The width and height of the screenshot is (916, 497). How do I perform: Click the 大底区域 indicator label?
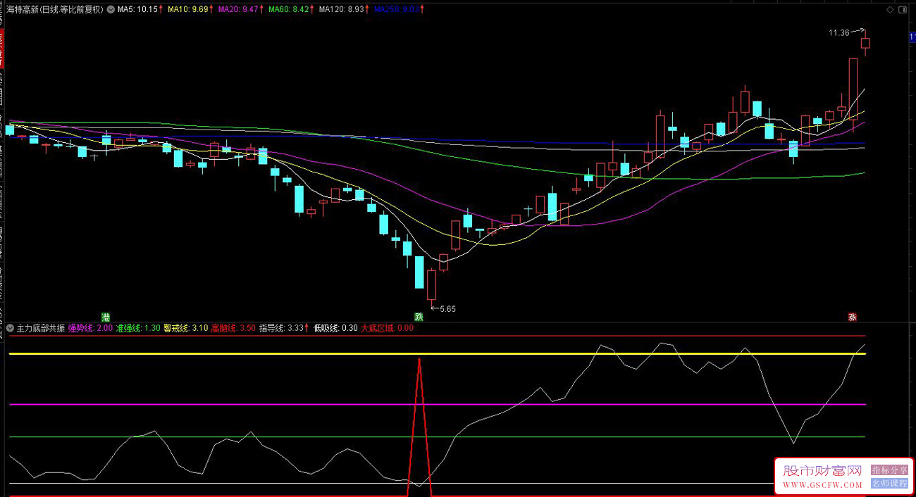387,328
